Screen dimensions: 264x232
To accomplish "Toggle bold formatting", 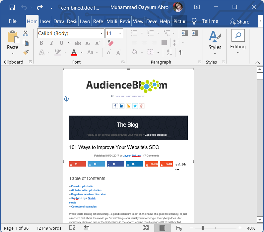I will tap(41, 43).
